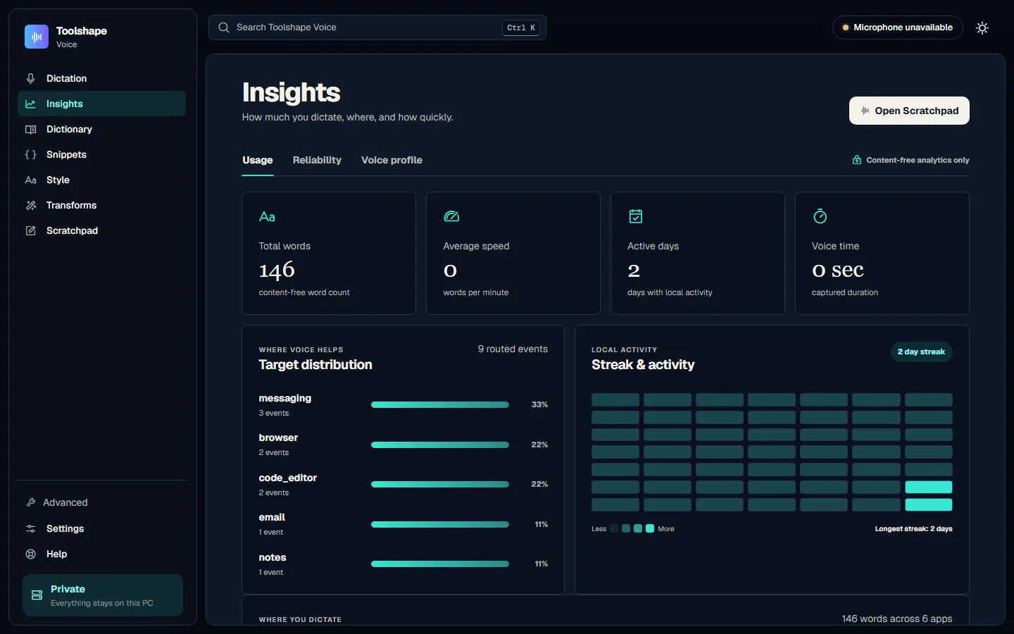Screen dimensions: 1014x634
Task: Click the Content-free analytics only label
Action: (x=918, y=160)
